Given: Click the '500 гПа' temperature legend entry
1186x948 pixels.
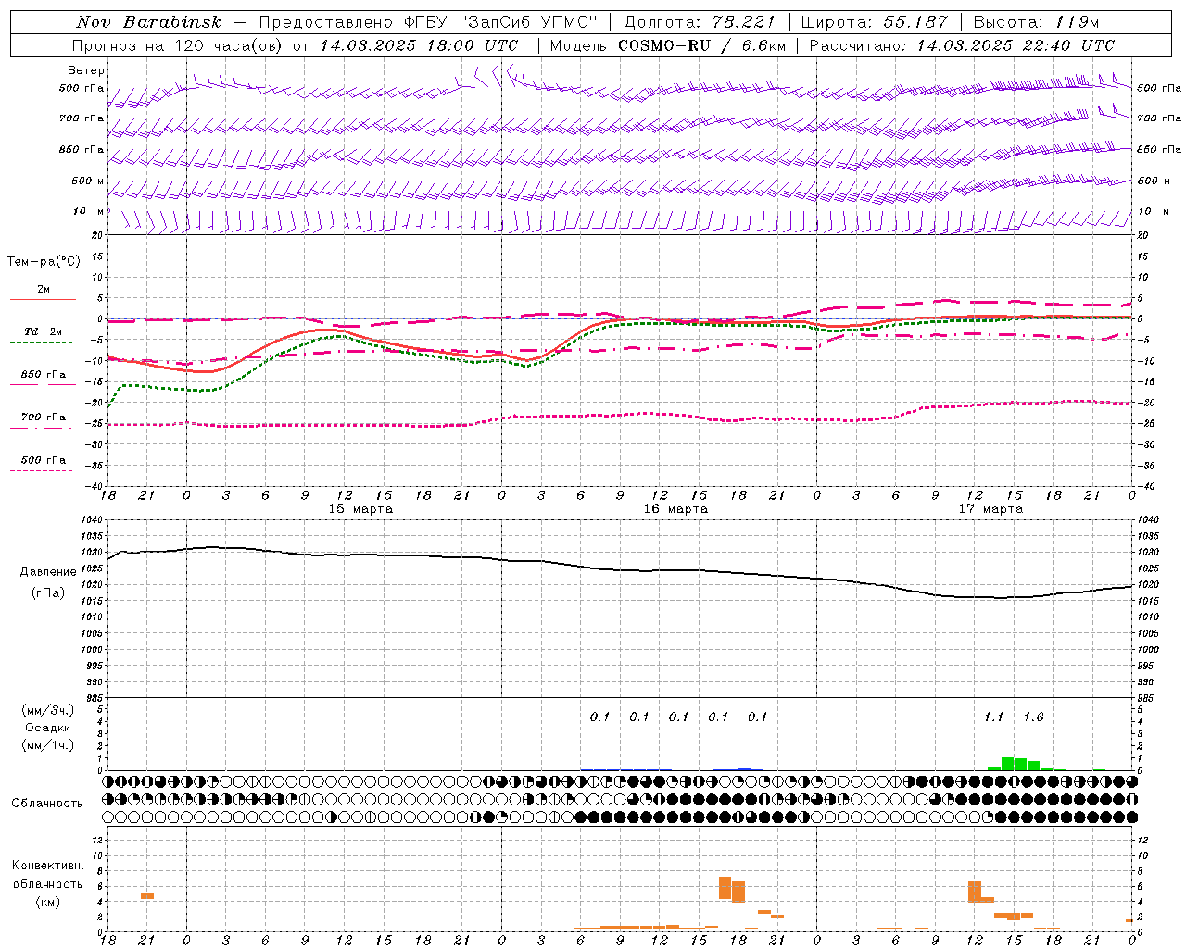Looking at the screenshot, I should [44, 460].
